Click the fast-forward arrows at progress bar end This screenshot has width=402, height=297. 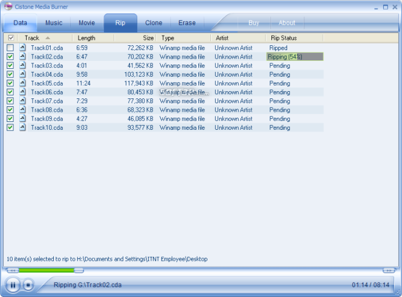(x=389, y=270)
